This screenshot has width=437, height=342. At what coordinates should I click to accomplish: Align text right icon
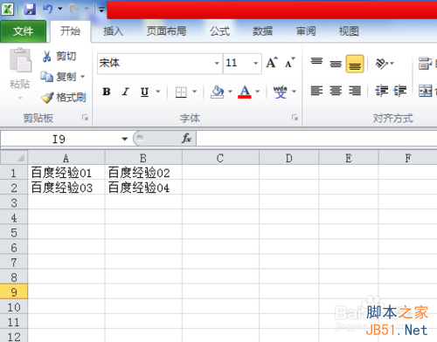(x=355, y=91)
